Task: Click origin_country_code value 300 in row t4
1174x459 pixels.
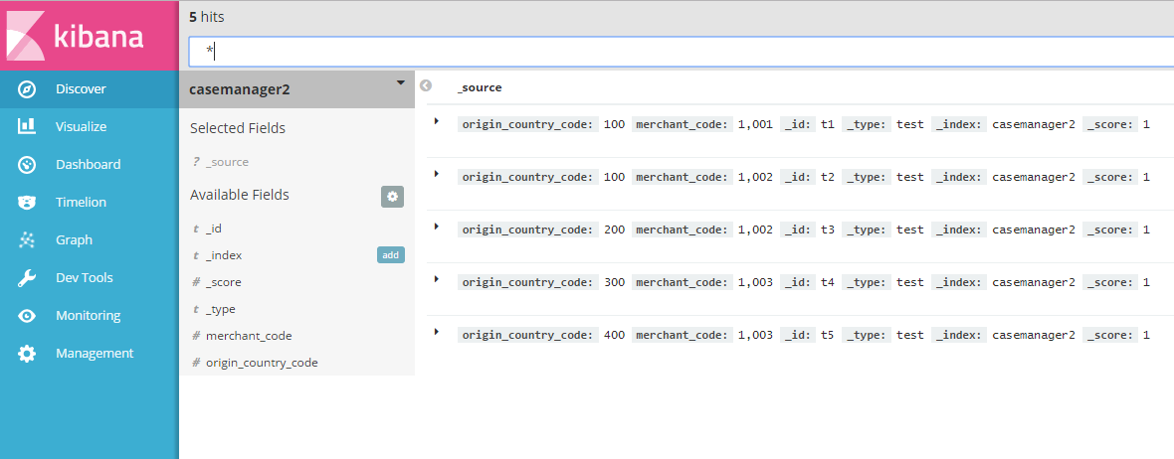Action: click(x=614, y=282)
